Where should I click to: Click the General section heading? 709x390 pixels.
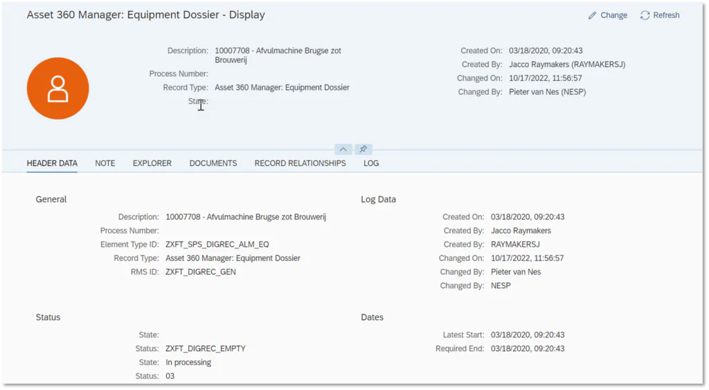[51, 200]
